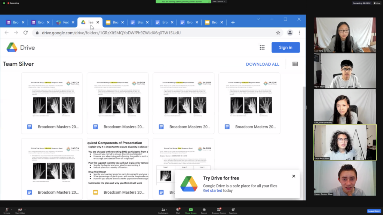The height and width of the screenshot is (215, 383).
Task: Click the yellow Slides file icon in bottom row
Action: click(x=95, y=192)
